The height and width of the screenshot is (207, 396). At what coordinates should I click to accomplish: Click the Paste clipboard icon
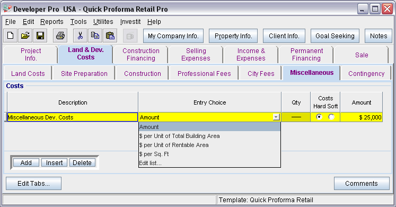coord(110,36)
